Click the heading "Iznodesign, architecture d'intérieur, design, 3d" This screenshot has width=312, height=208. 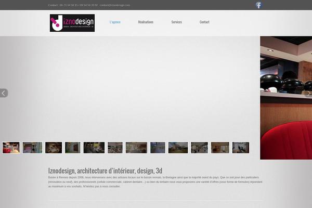point(105,171)
